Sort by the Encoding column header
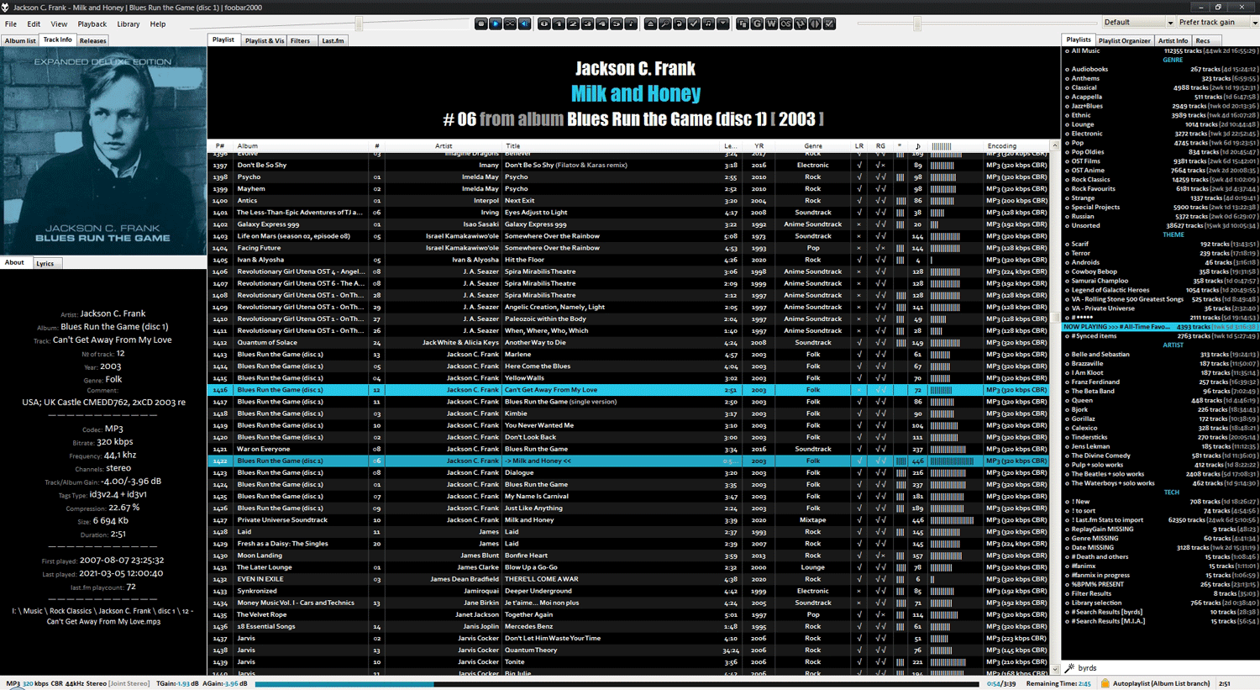The image size is (1260, 690). point(1016,145)
